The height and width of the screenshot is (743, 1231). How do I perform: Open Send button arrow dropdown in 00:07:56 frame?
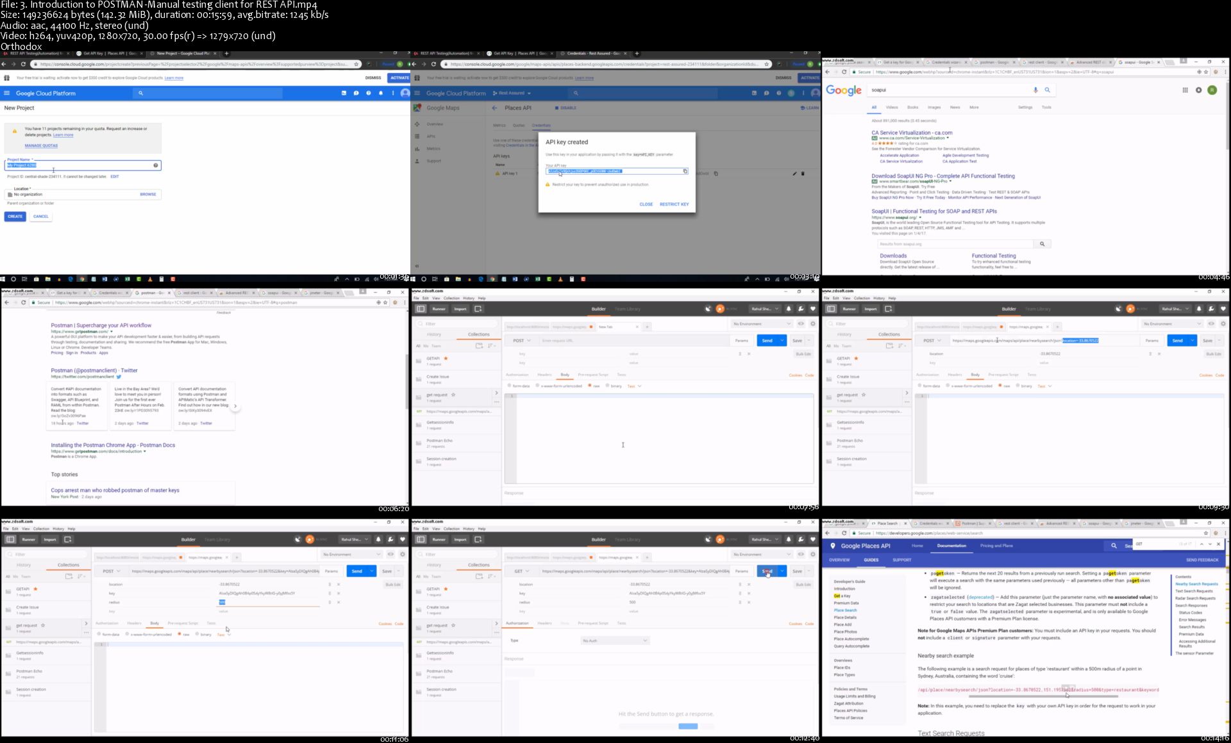click(782, 341)
